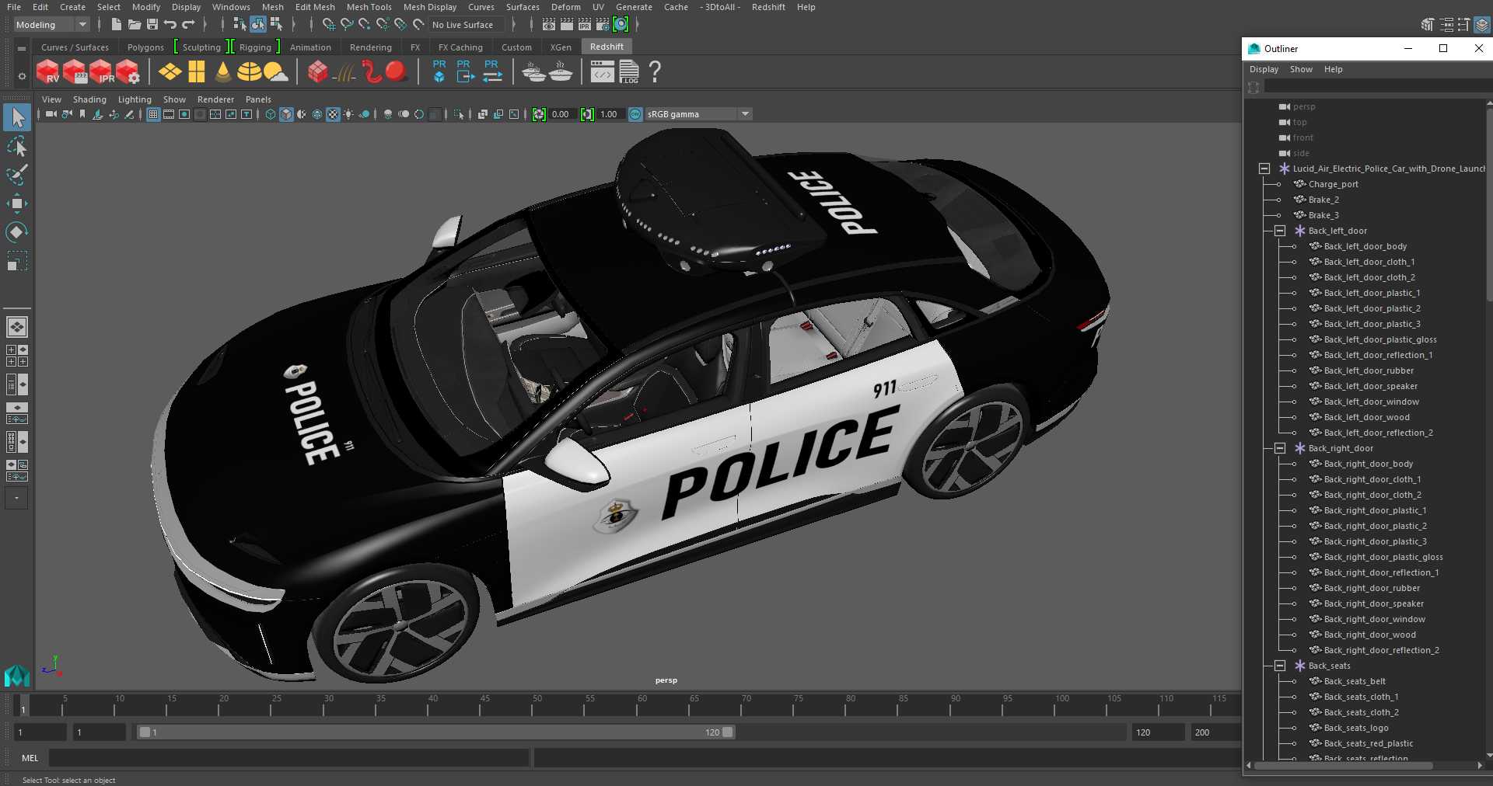Toggle select by object type mode
The image size is (1493, 786).
257,24
